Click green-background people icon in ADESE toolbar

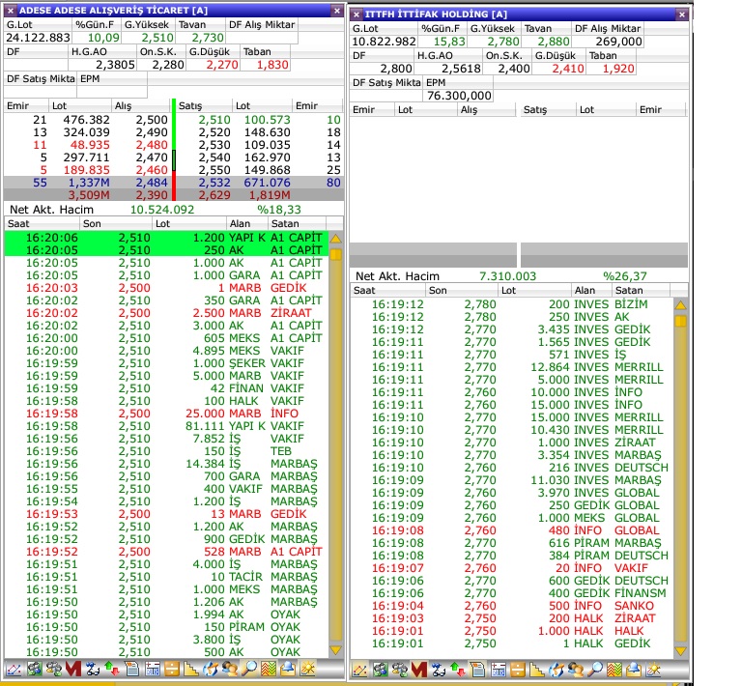(x=34, y=669)
